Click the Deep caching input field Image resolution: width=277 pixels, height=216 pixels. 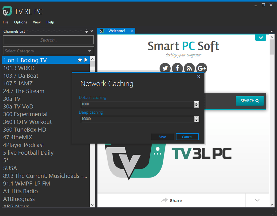pos(137,119)
